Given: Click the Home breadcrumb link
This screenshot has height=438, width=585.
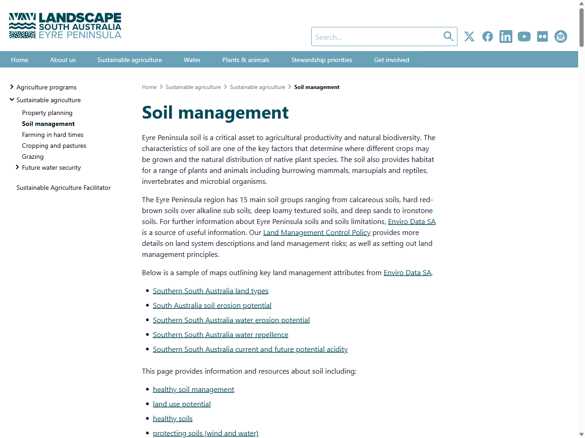Looking at the screenshot, I should tap(149, 87).
